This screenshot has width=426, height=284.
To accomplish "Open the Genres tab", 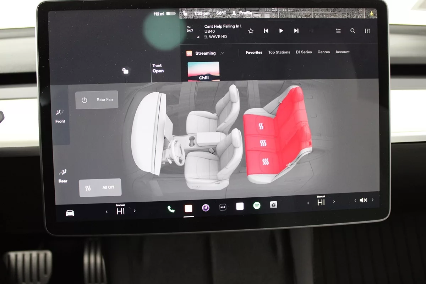I will [x=323, y=52].
